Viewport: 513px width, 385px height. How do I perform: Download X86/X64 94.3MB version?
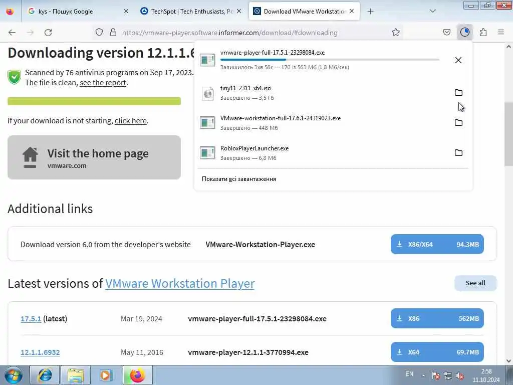[x=437, y=244]
